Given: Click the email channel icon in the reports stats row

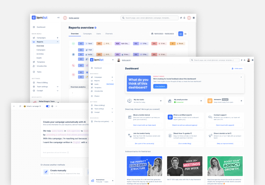Looking at the screenshot, I should (73, 43).
